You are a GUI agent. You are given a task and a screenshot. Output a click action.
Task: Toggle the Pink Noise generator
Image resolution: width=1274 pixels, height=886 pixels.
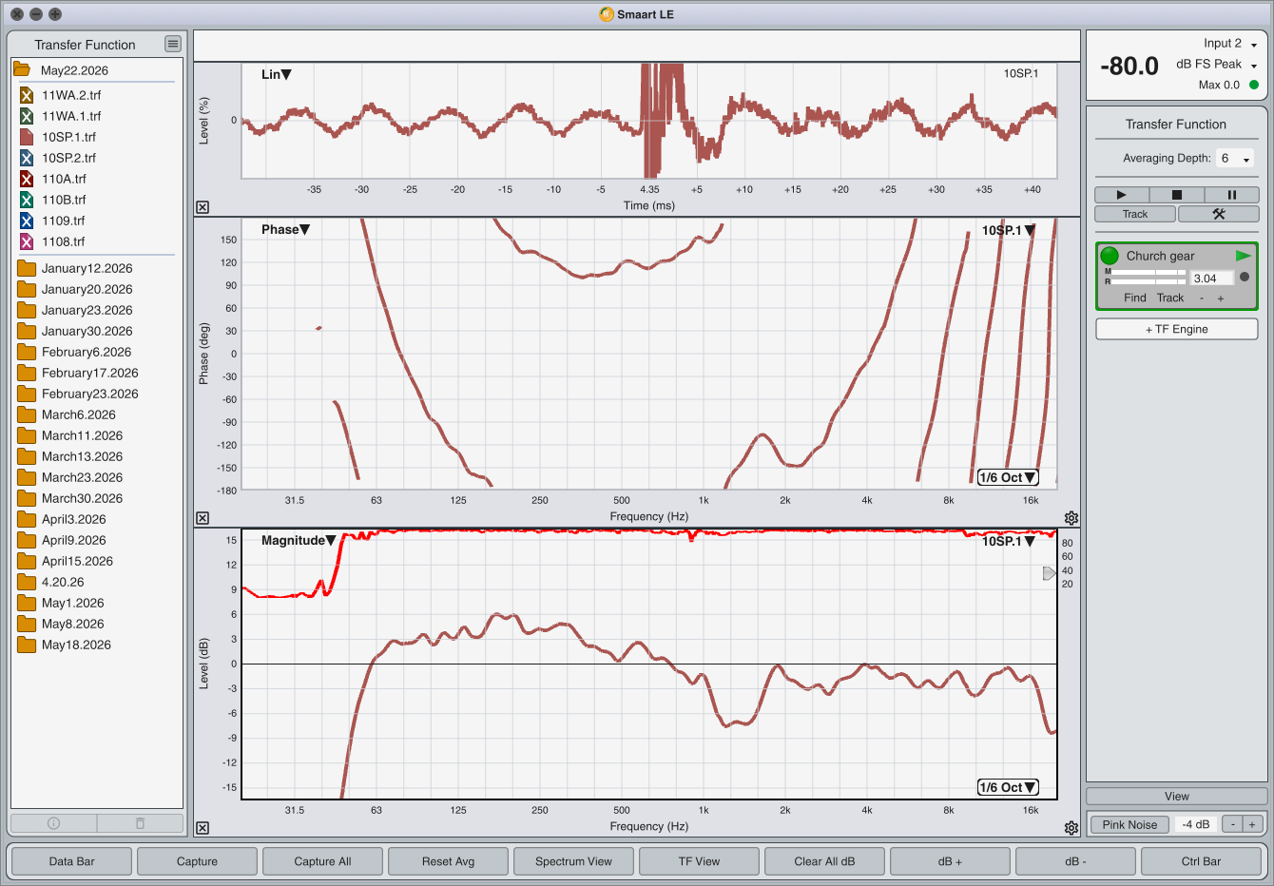point(1129,824)
